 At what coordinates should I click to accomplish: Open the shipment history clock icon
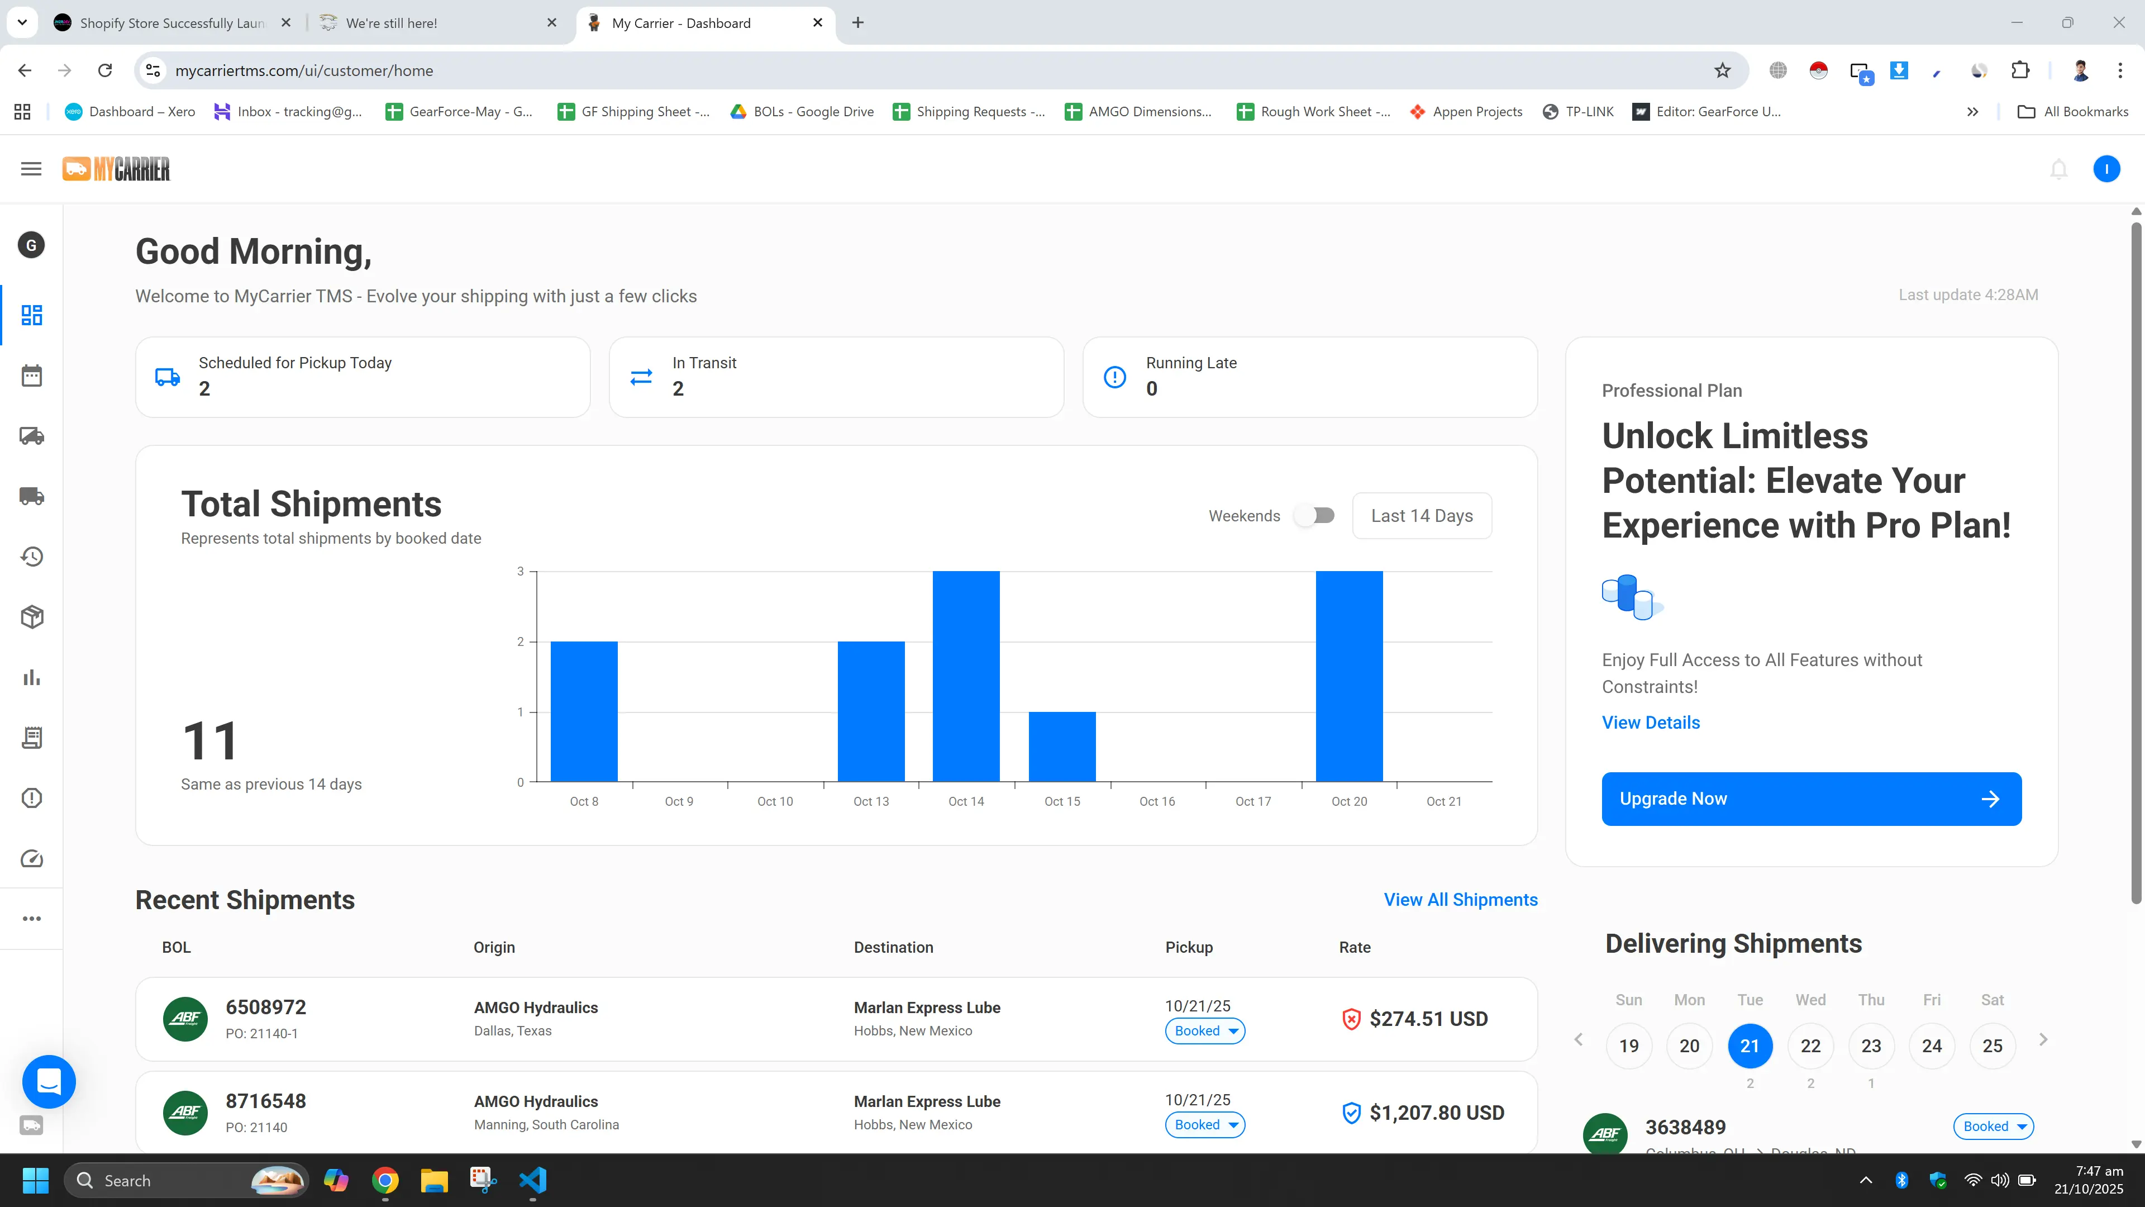(32, 557)
